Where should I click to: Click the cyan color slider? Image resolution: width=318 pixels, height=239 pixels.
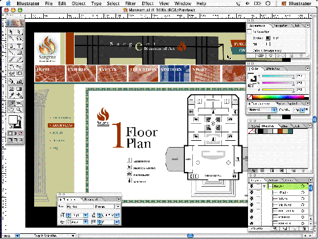(x=278, y=76)
